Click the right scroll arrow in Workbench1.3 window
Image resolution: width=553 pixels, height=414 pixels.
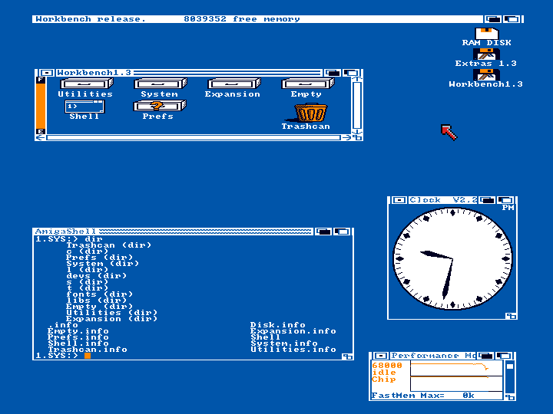(x=346, y=137)
